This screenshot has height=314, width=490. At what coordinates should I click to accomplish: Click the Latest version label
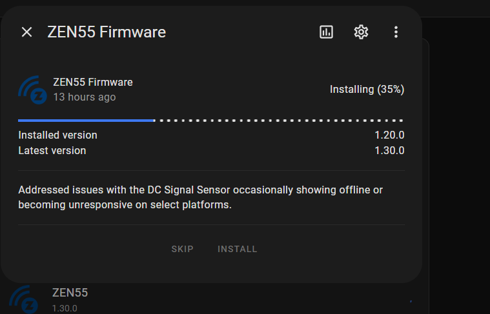pos(52,151)
